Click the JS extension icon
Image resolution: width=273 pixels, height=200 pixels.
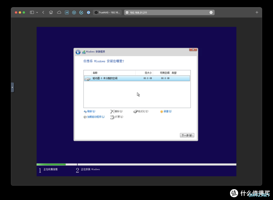(x=67, y=12)
